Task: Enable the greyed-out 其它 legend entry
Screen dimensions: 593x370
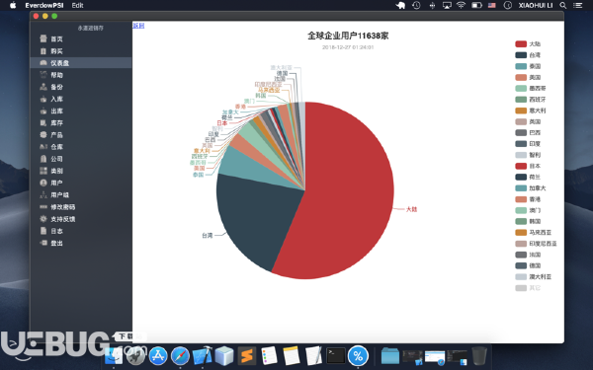Action: (528, 288)
